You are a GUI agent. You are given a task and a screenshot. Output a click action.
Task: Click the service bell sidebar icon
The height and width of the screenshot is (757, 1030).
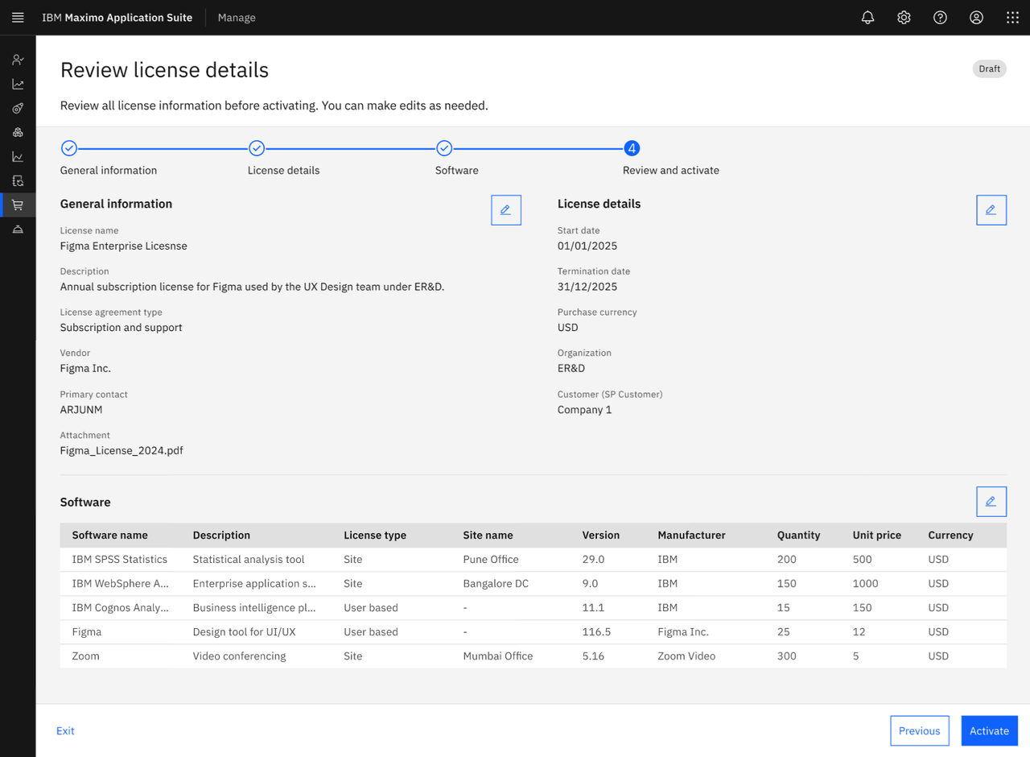coord(18,230)
